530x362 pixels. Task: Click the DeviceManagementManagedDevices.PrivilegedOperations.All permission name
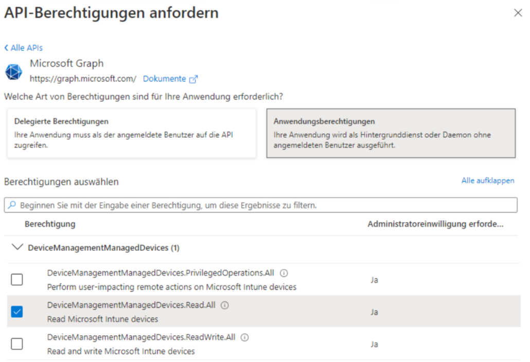pyautogui.click(x=161, y=273)
